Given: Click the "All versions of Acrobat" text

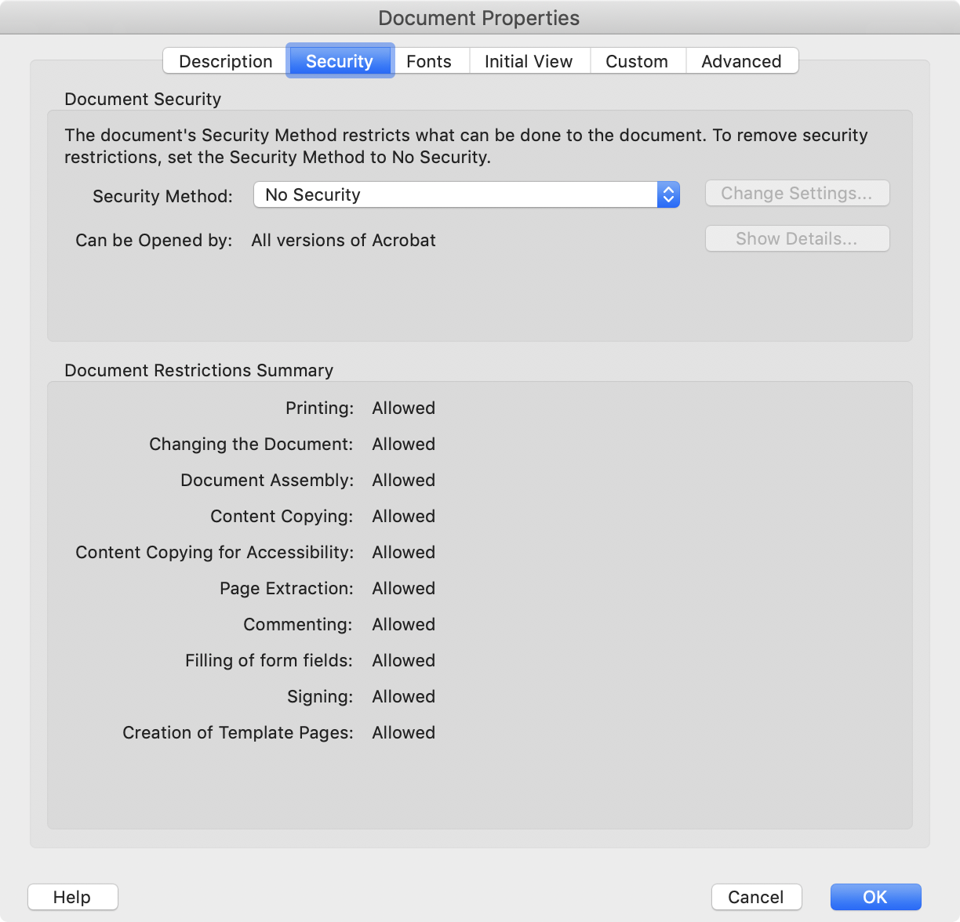Looking at the screenshot, I should pyautogui.click(x=344, y=240).
